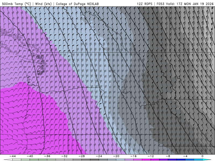Click the 'F053' forecast hour text
This screenshot has width=215, height=161.
(x=160, y=4)
